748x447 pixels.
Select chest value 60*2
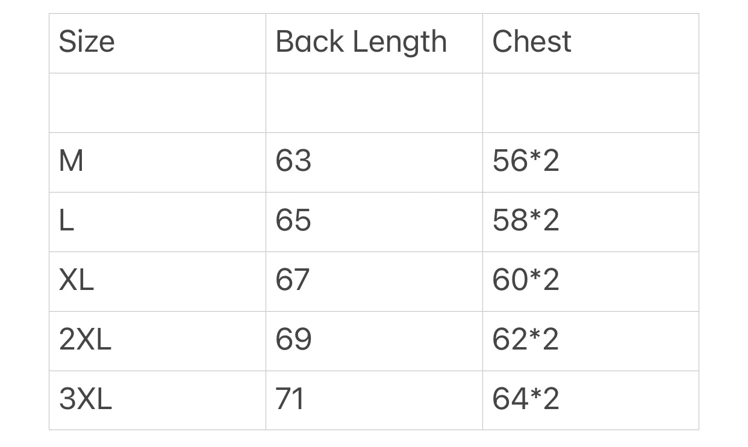526,280
